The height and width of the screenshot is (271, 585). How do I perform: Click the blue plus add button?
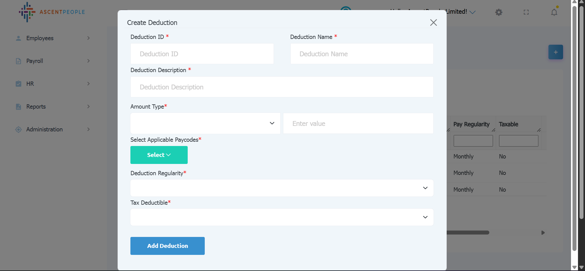click(555, 52)
